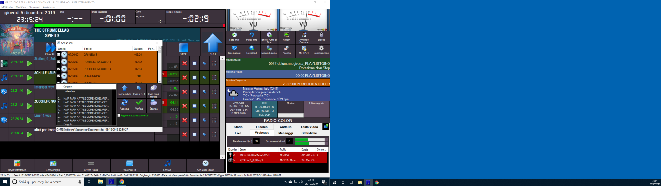Disable Aggiorna automaticamente checkbox

point(119,116)
